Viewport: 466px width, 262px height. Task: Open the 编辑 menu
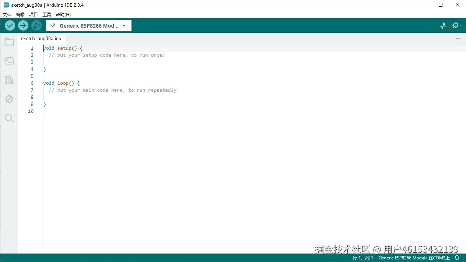[20, 15]
